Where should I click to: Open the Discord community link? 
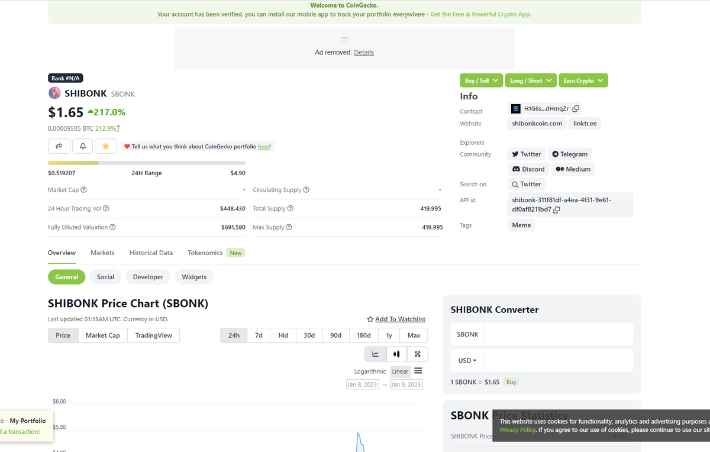point(528,169)
